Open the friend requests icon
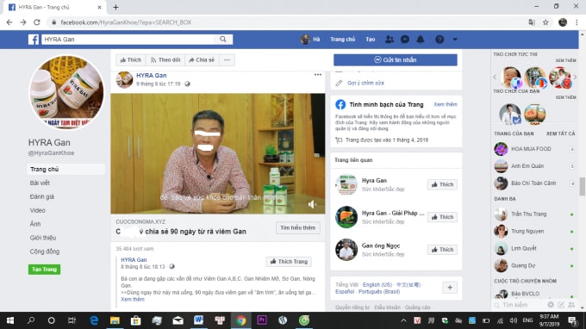The image size is (586, 329). pyautogui.click(x=390, y=40)
